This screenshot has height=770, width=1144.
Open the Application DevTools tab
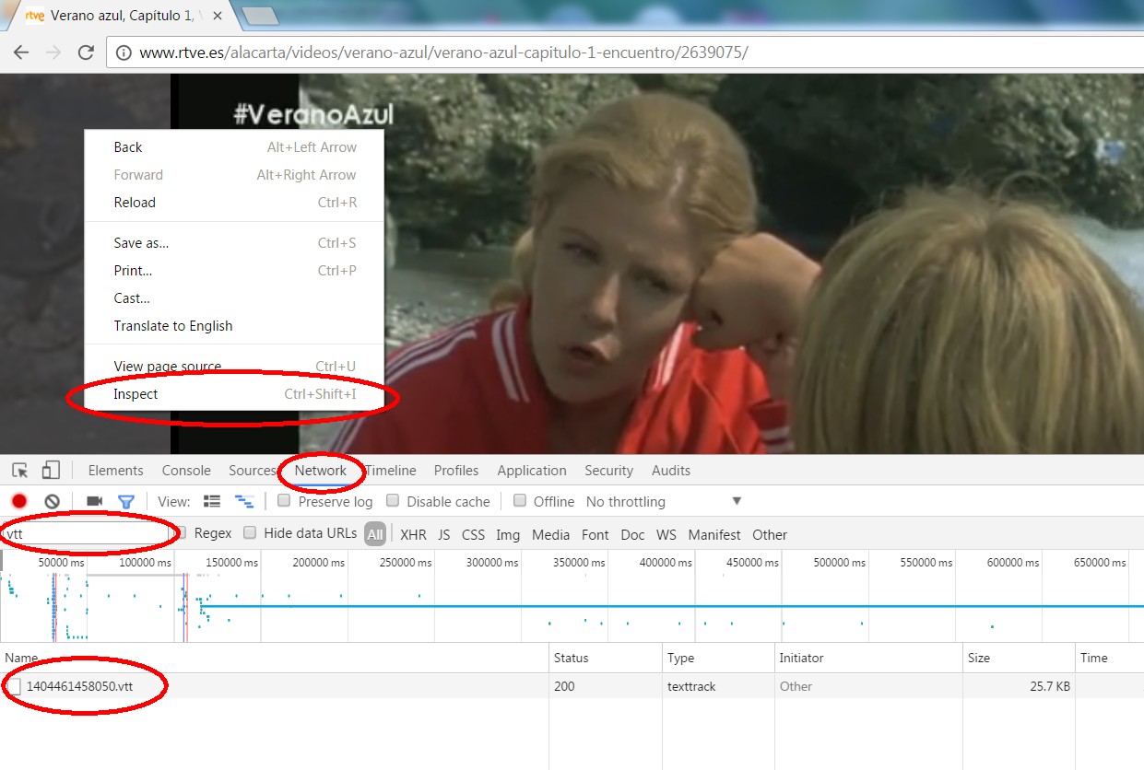pos(532,471)
